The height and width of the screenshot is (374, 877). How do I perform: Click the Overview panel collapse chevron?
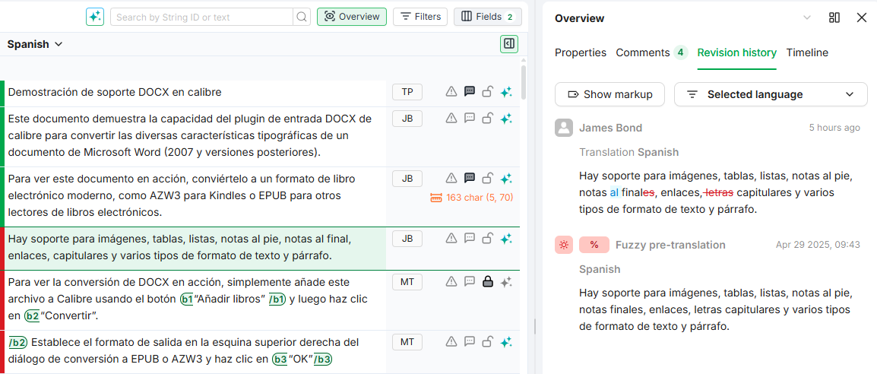pos(807,17)
